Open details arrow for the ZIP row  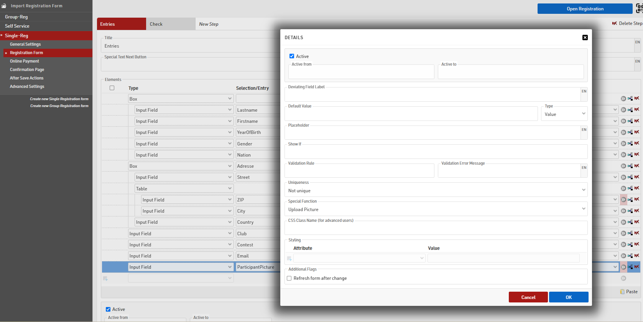tap(623, 200)
